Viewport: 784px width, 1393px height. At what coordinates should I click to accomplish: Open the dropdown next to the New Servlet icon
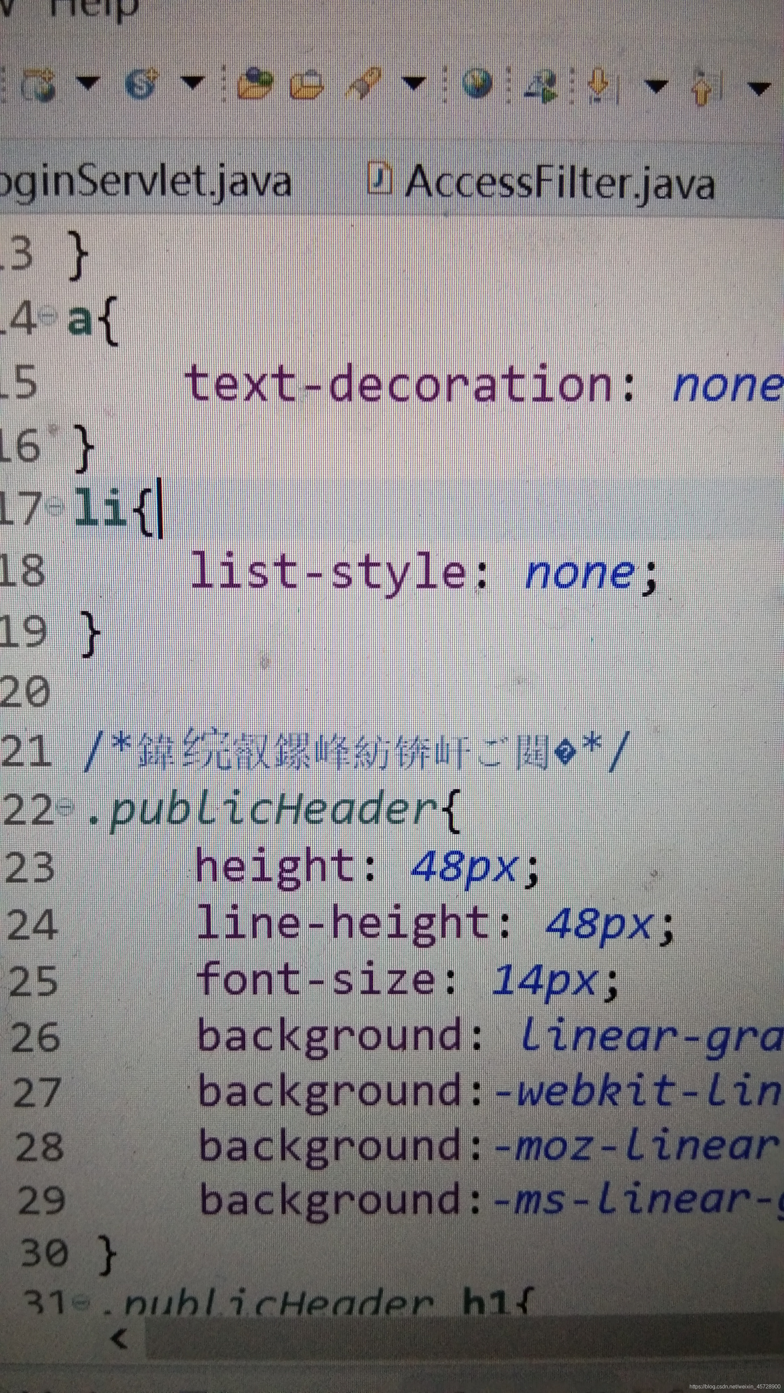[192, 83]
